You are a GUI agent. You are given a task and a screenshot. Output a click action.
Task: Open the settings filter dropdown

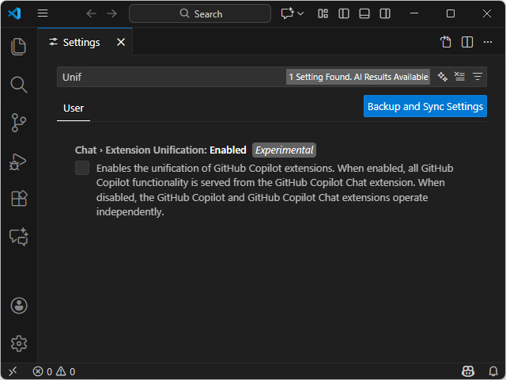pyautogui.click(x=478, y=77)
